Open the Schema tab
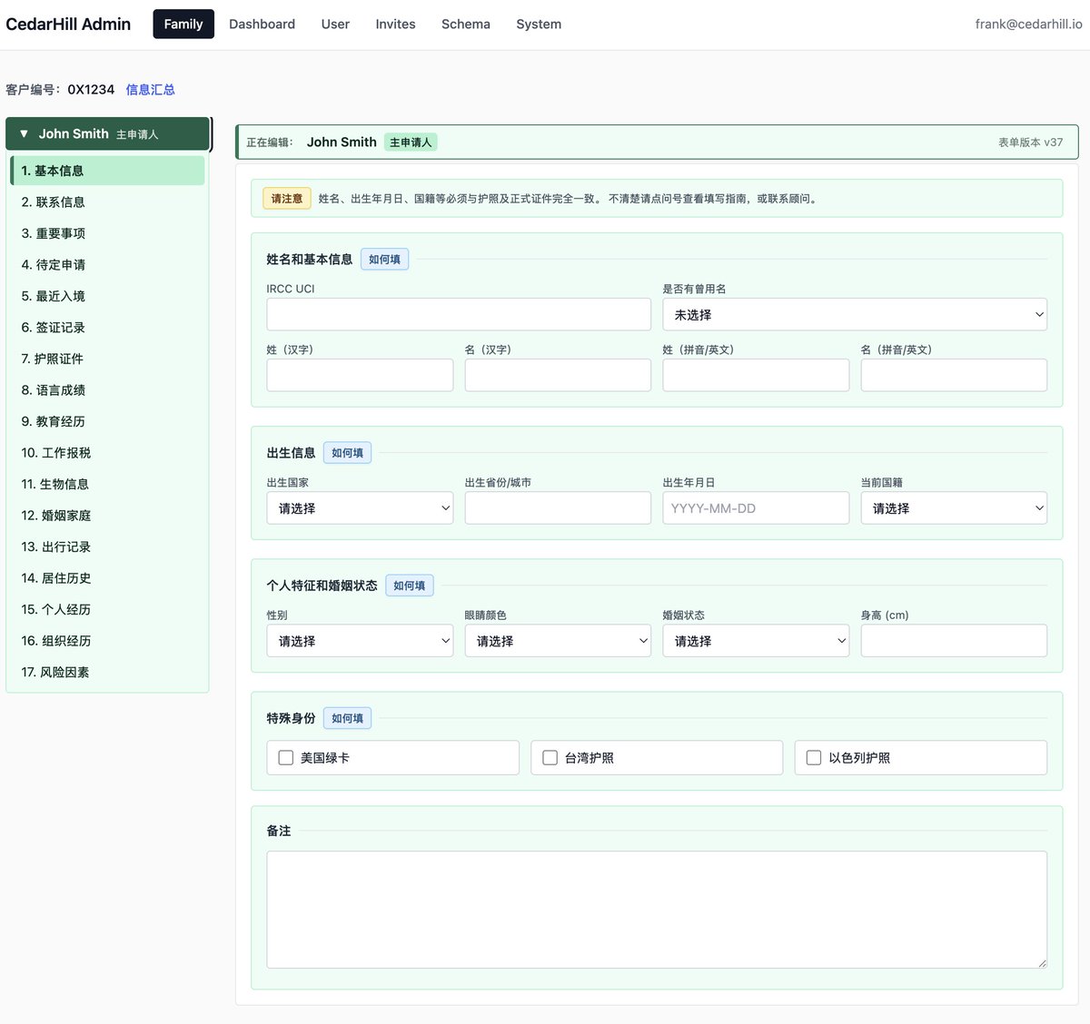Viewport: 1090px width, 1024px height. (x=466, y=25)
